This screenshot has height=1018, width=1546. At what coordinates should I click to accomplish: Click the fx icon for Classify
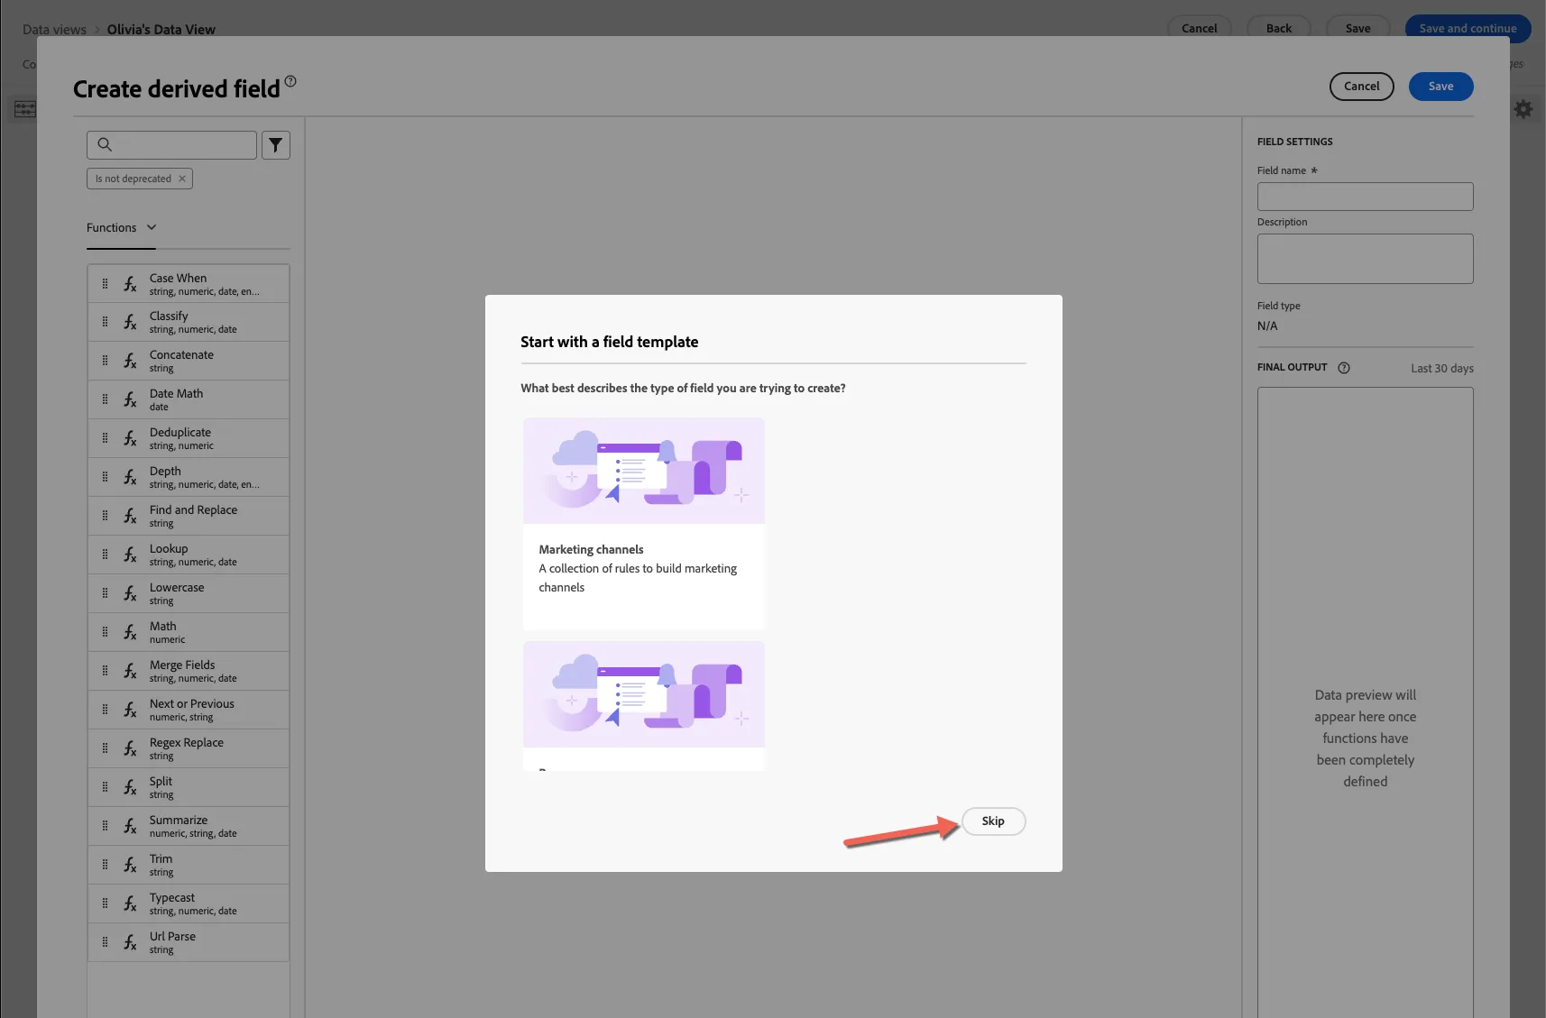tap(130, 322)
